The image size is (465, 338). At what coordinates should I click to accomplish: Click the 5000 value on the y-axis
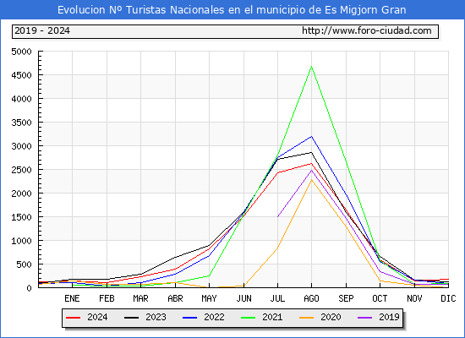pyautogui.click(x=21, y=52)
